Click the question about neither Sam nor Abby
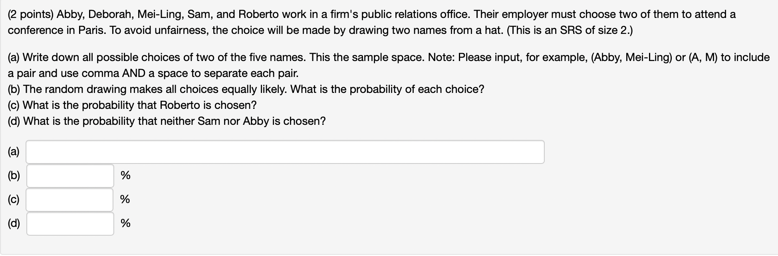This screenshot has height=256, width=778. pos(175,121)
